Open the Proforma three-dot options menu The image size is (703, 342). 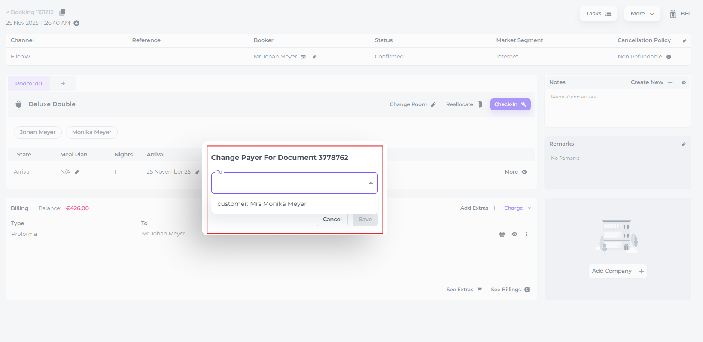tap(526, 234)
